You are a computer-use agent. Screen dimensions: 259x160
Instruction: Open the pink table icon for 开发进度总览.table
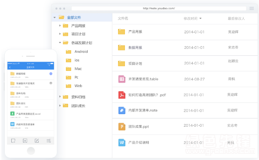click(x=122, y=79)
